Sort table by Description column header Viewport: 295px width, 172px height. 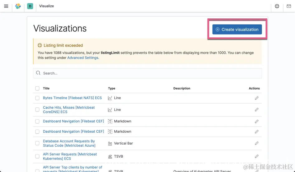182,88
